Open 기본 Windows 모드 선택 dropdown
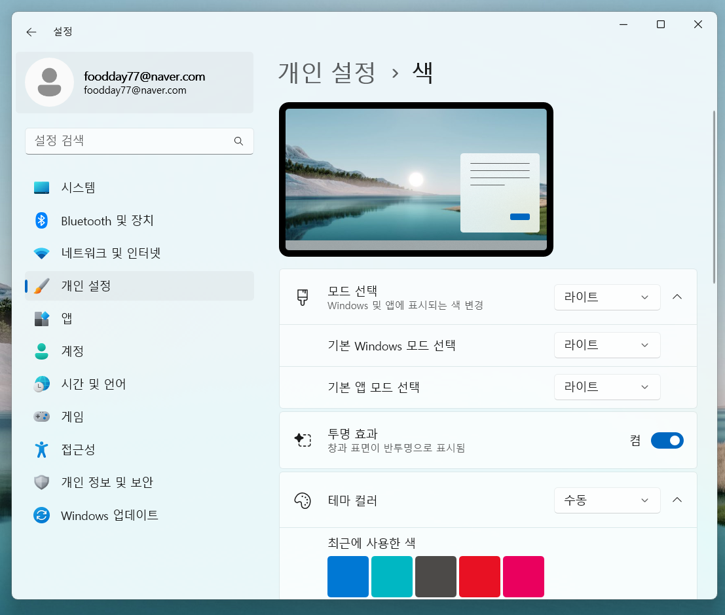Screen dimensions: 725x615 [607, 345]
